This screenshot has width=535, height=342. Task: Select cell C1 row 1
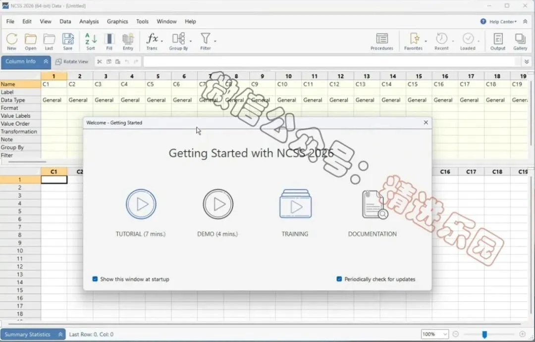click(x=54, y=179)
